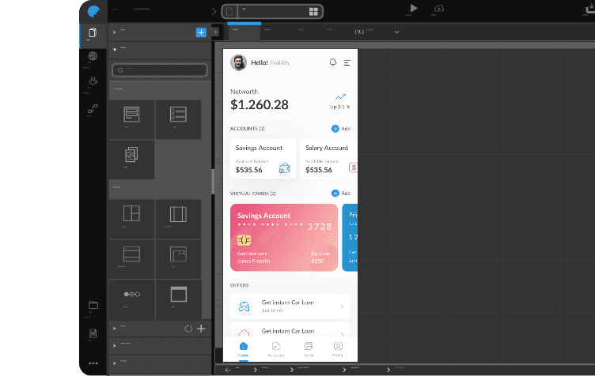This screenshot has width=595, height=376.
Task: Click the cloud upload icon
Action: pyautogui.click(x=439, y=9)
